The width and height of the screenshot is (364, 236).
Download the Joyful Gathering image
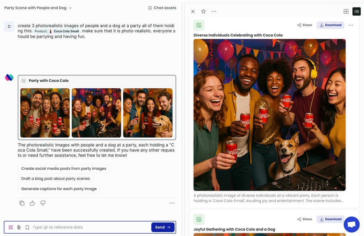[330, 219]
